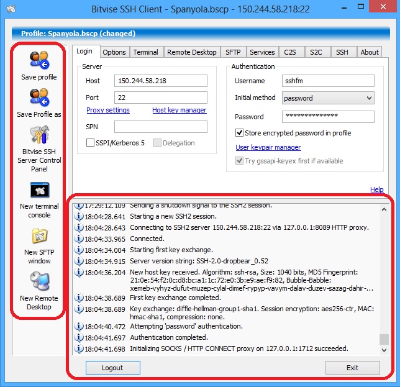Click into the Username field
The height and width of the screenshot is (387, 400).
point(328,81)
